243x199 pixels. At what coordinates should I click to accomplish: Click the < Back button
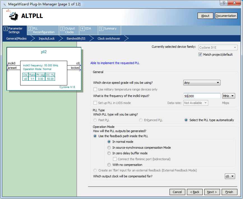[x=195, y=192]
